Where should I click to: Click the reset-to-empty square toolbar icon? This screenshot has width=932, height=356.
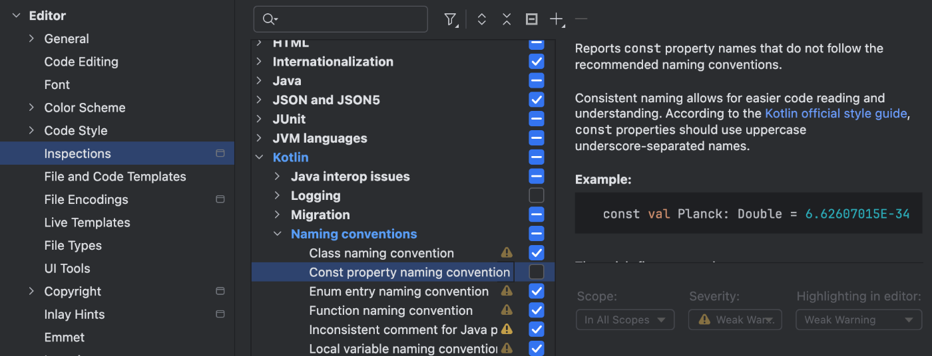(x=531, y=19)
